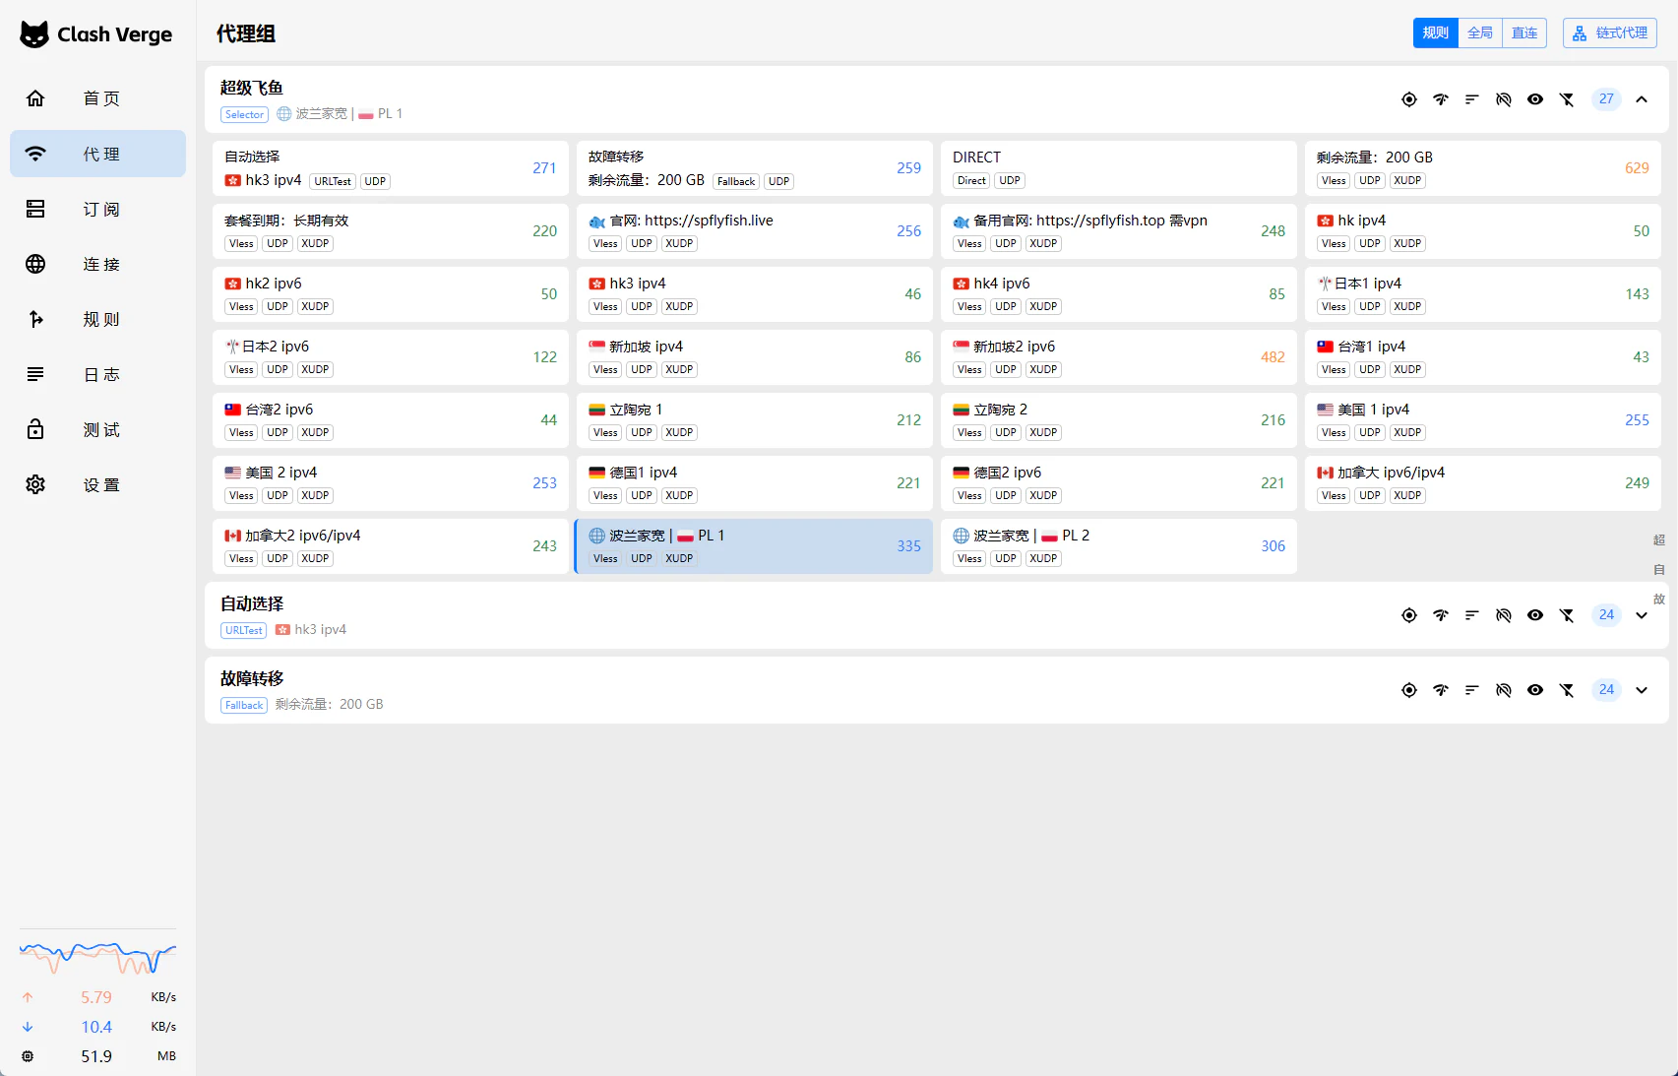Run delay test for 故障转移 group
Viewport: 1678px width, 1076px height.
click(x=1441, y=690)
